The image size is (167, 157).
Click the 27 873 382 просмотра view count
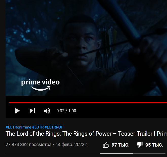[x=28, y=145]
